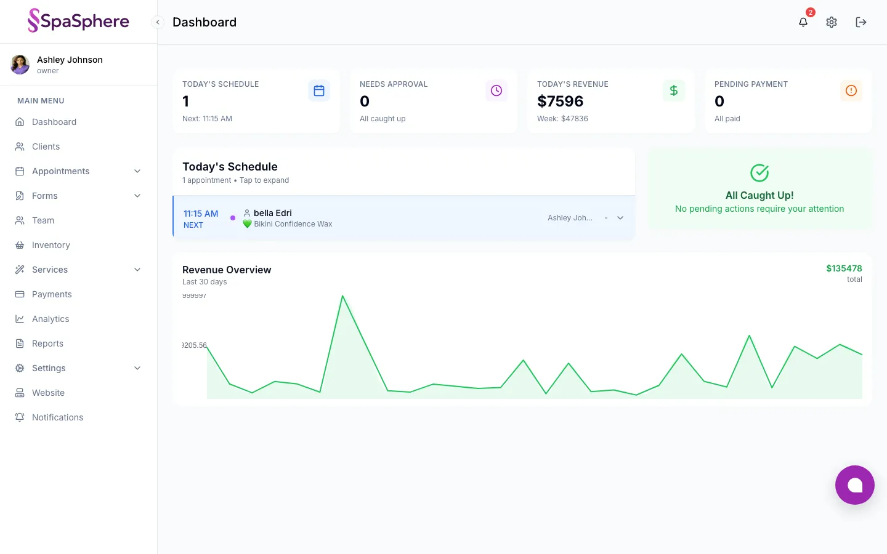
Task: Expand the Appointments submenu chevron
Action: pyautogui.click(x=137, y=171)
